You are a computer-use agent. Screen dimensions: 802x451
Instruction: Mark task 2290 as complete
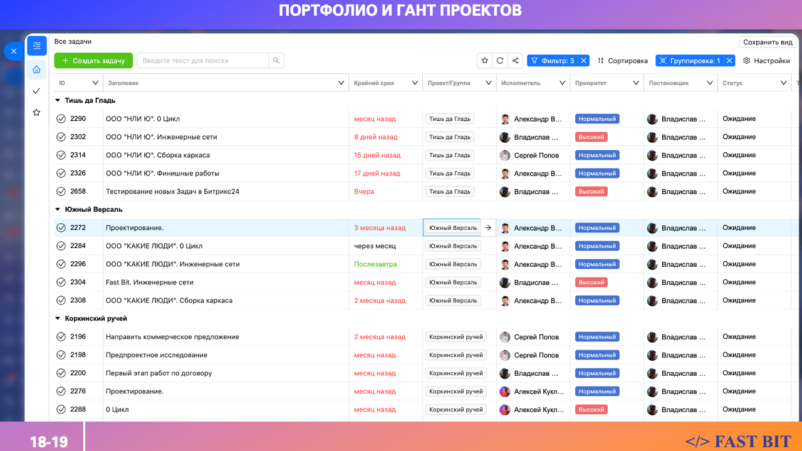point(61,119)
